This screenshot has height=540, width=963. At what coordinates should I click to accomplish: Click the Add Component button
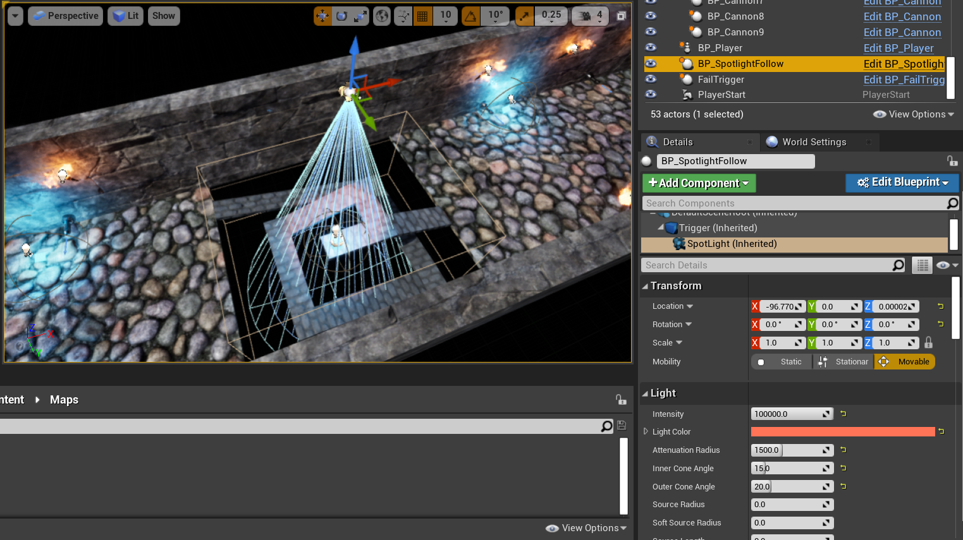[699, 183]
